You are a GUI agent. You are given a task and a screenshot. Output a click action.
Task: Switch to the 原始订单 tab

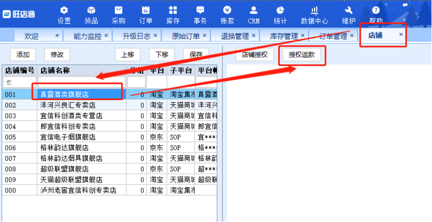click(x=186, y=36)
